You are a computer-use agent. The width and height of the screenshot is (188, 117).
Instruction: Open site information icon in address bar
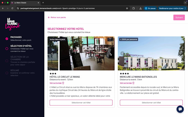tap(18, 8)
